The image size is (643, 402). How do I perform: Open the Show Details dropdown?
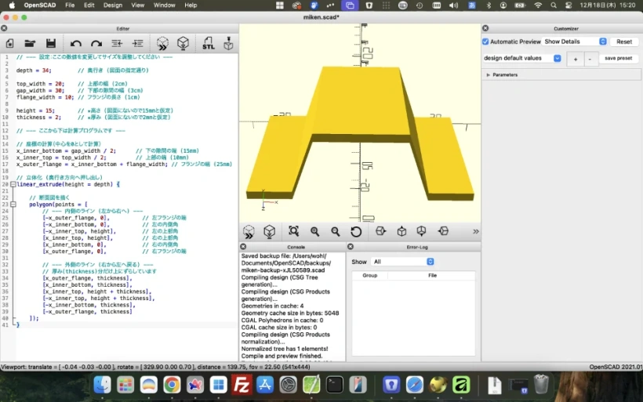pyautogui.click(x=576, y=42)
